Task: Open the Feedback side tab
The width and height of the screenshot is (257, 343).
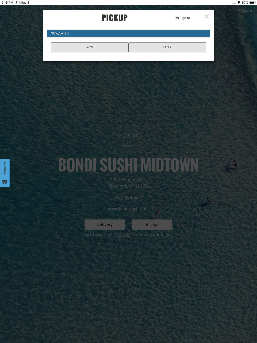Action: 5,173
